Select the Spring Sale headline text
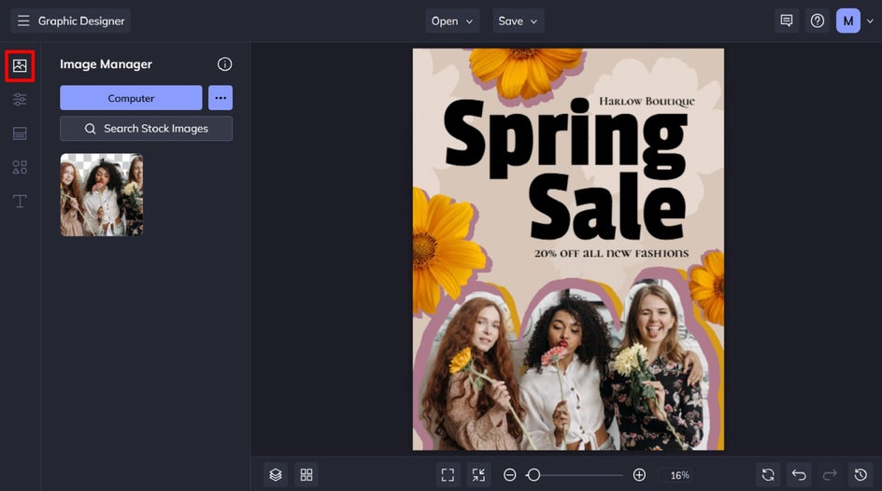This screenshot has height=491, width=882. pyautogui.click(x=565, y=169)
